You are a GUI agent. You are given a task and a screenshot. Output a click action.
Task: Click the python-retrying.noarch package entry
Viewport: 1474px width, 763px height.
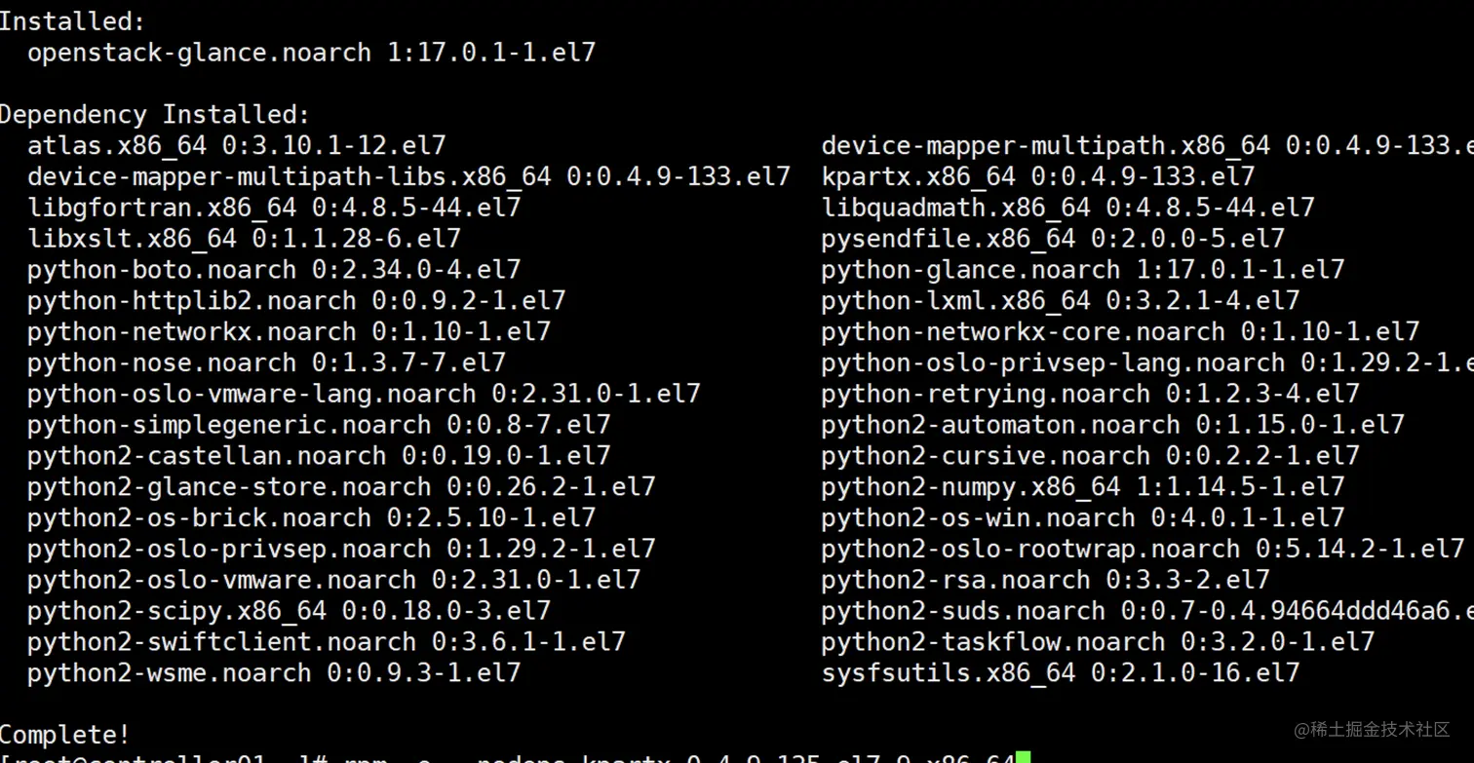click(x=1090, y=394)
